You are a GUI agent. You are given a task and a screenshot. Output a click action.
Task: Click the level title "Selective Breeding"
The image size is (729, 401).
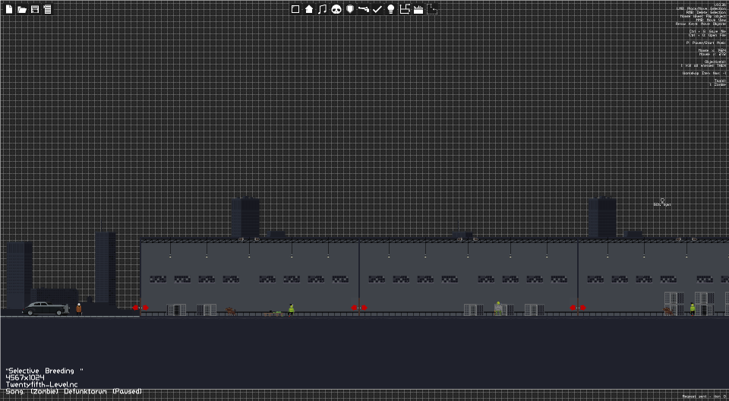click(45, 371)
